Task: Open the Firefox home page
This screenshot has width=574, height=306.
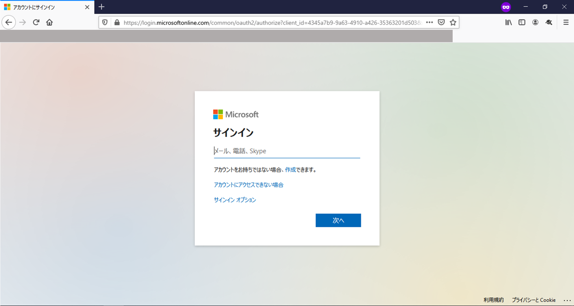Action: (x=49, y=22)
